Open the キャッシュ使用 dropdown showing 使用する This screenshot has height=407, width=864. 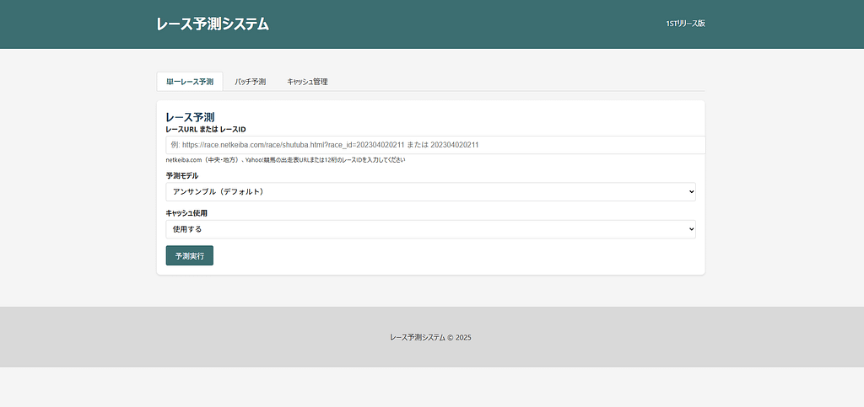[x=430, y=229]
